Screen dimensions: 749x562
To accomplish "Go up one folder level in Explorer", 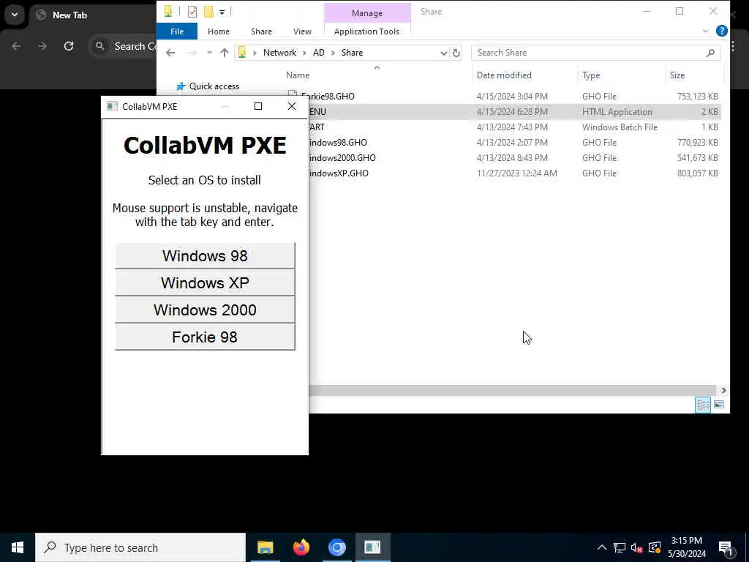I will point(224,53).
